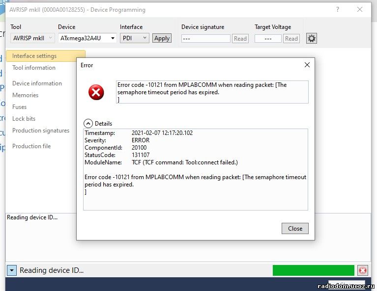This screenshot has height=291, width=377.
Task: Click the StatusCode value 131107
Action: click(x=141, y=155)
